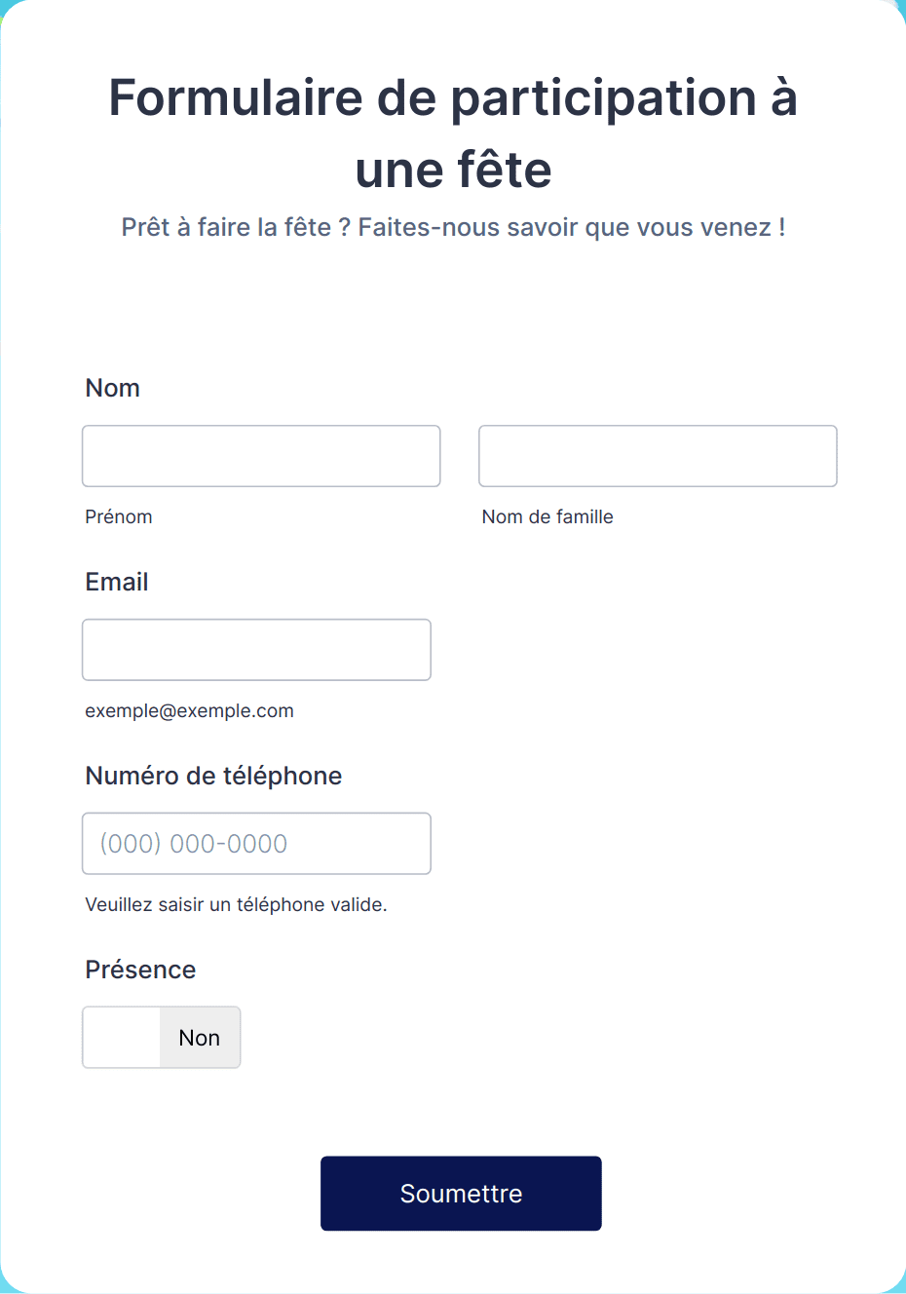The image size is (906, 1294).
Task: Click the 'Numéro de téléphone' label
Action: pyautogui.click(x=213, y=776)
